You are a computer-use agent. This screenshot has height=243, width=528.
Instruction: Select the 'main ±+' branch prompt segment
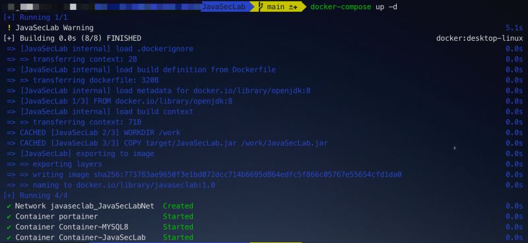[x=278, y=7]
